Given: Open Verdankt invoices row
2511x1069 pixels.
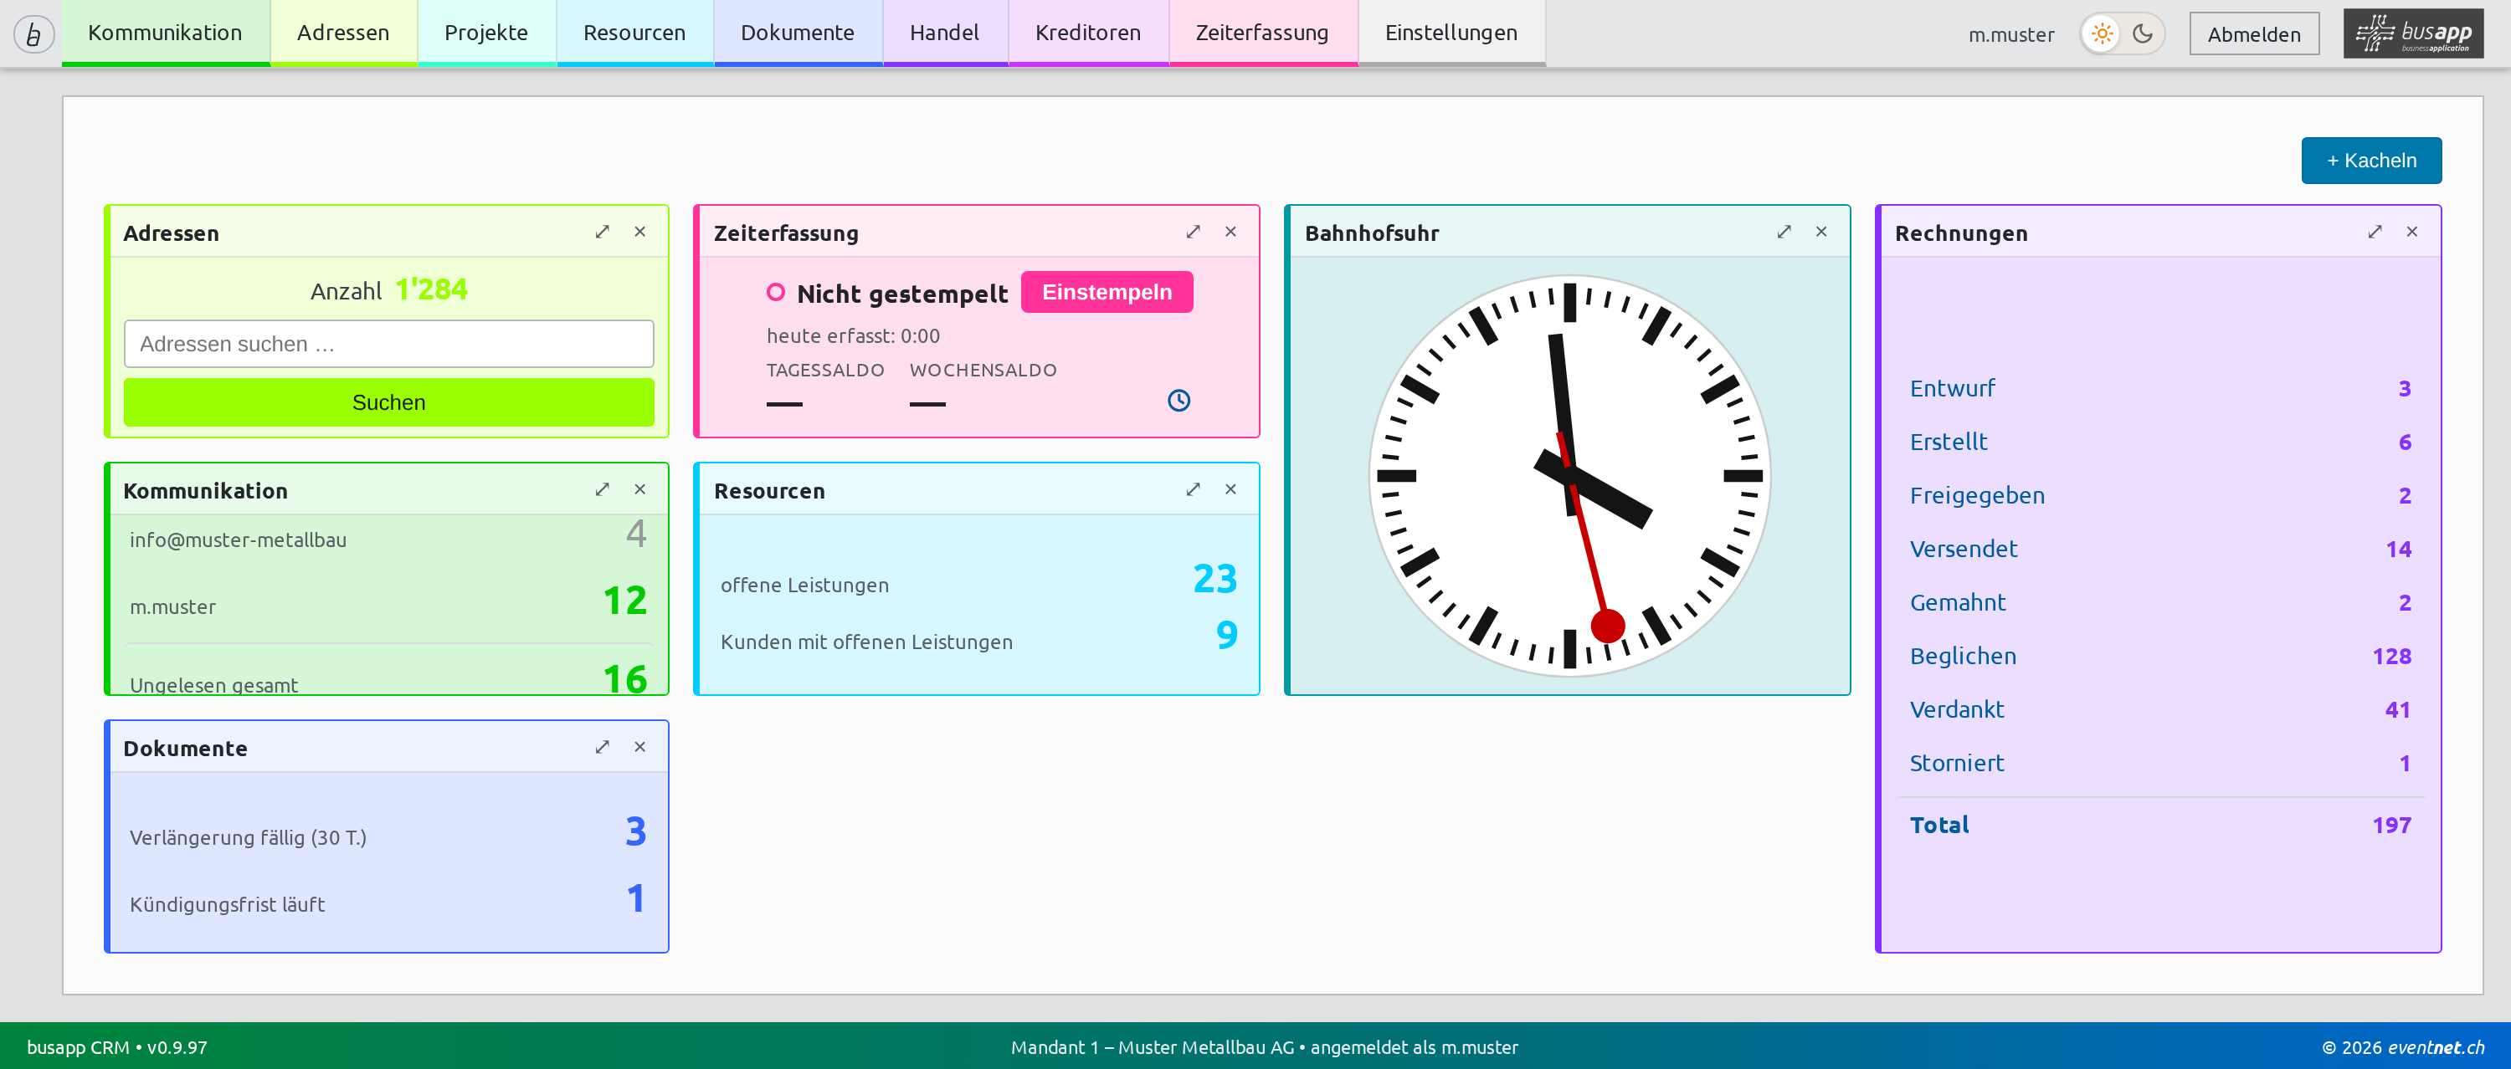Looking at the screenshot, I should (2159, 710).
